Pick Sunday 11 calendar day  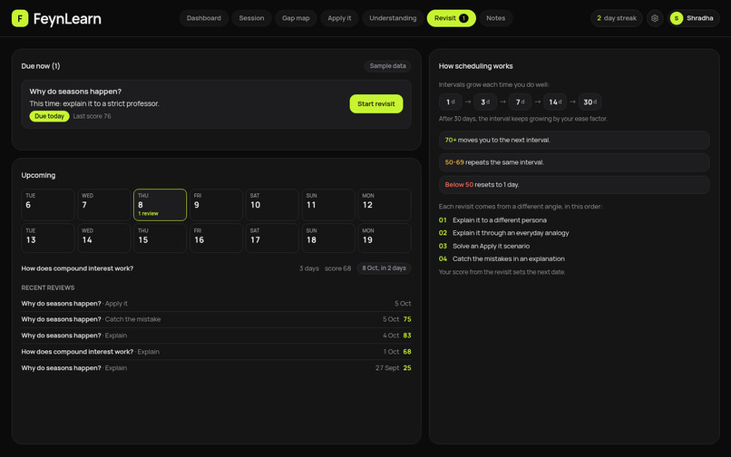[x=328, y=205]
